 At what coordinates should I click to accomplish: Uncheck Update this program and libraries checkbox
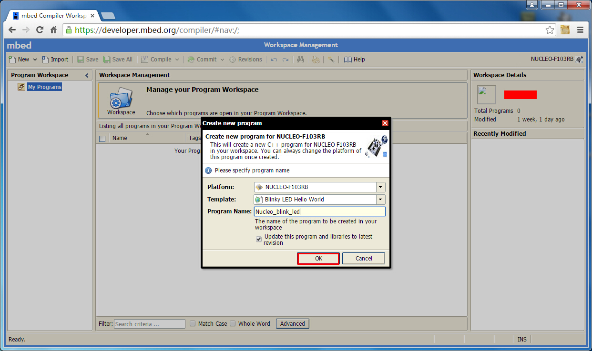tap(259, 239)
